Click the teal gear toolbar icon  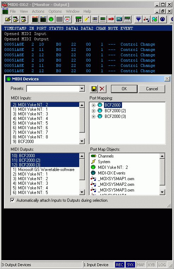[x=155, y=19]
